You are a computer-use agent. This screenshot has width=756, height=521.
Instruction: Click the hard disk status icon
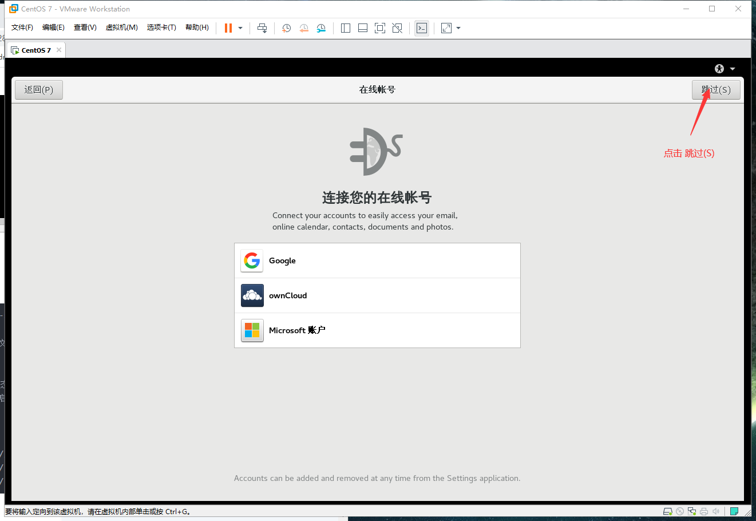[x=668, y=511]
